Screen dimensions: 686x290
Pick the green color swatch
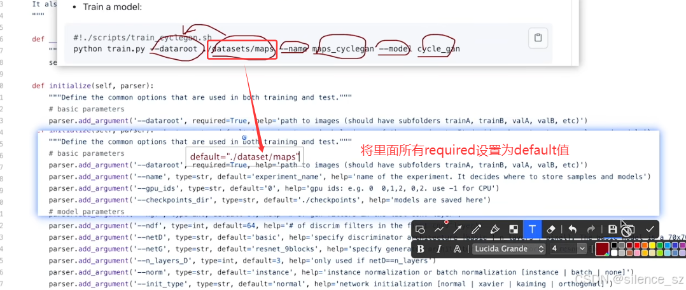point(660,245)
